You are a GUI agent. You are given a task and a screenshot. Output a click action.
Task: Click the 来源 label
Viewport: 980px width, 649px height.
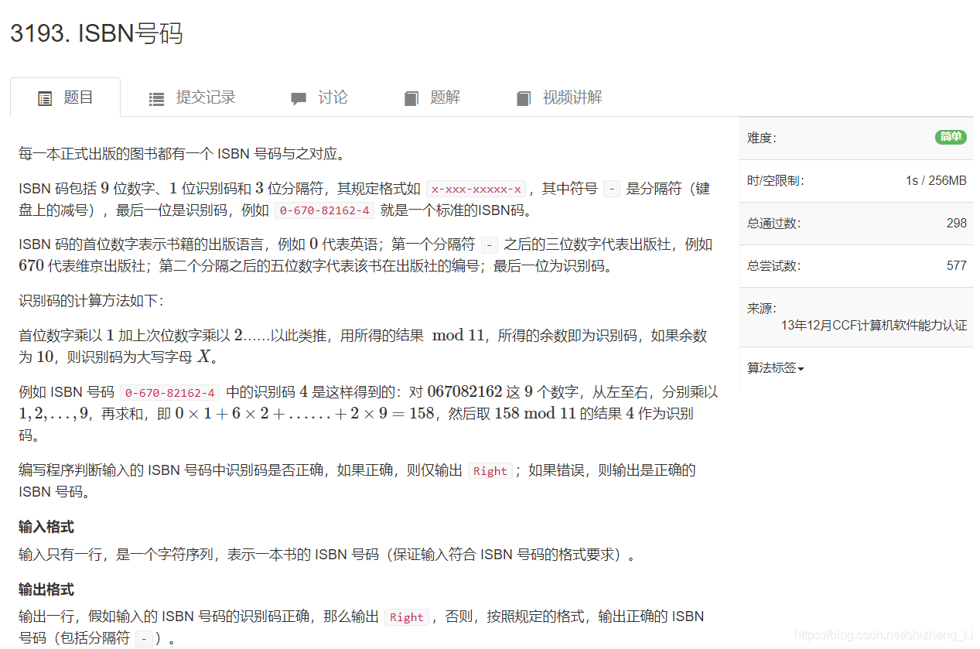tap(761, 308)
